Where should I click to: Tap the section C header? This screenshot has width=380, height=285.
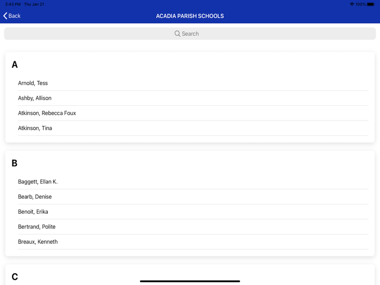click(x=15, y=276)
